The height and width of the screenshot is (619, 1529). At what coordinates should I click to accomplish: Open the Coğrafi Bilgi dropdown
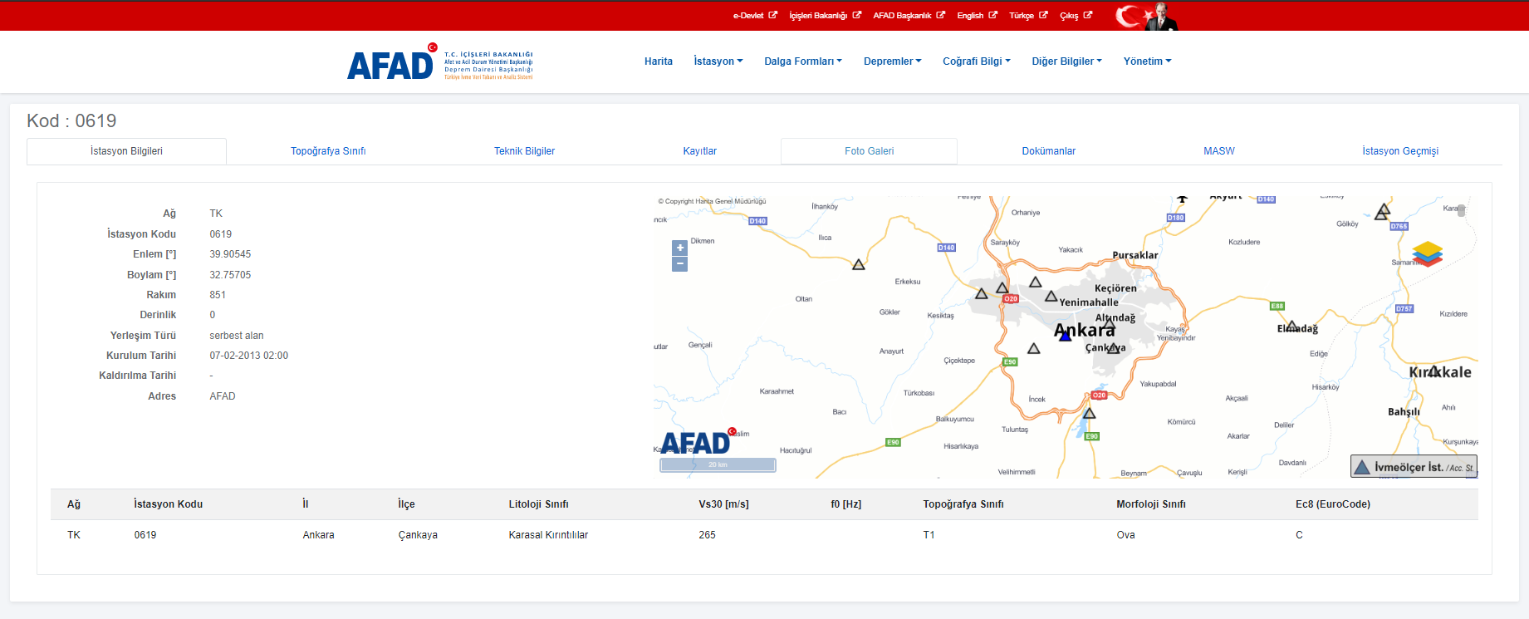coord(977,61)
